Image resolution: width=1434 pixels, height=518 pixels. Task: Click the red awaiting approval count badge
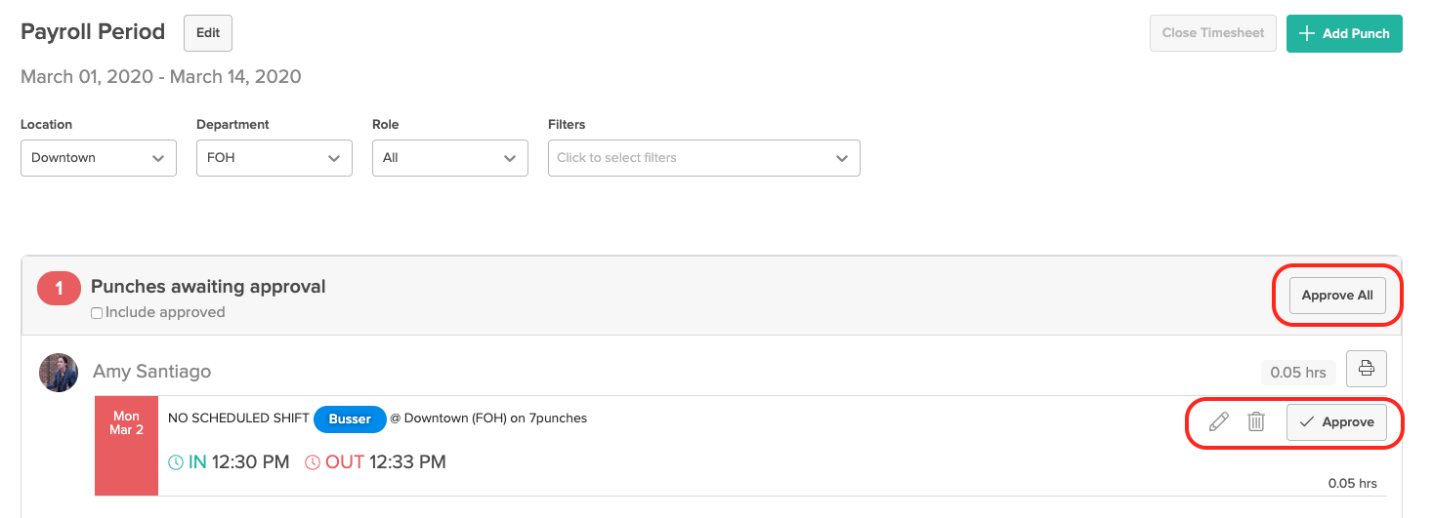coord(59,289)
